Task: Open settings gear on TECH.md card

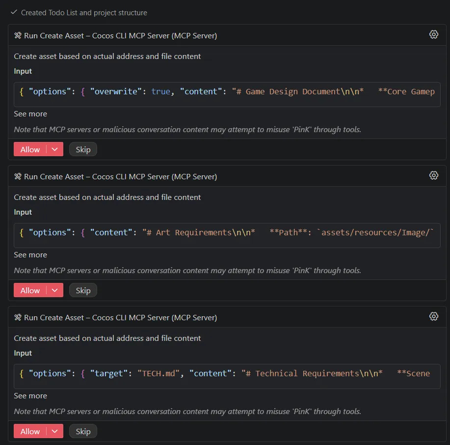Action: pyautogui.click(x=433, y=316)
